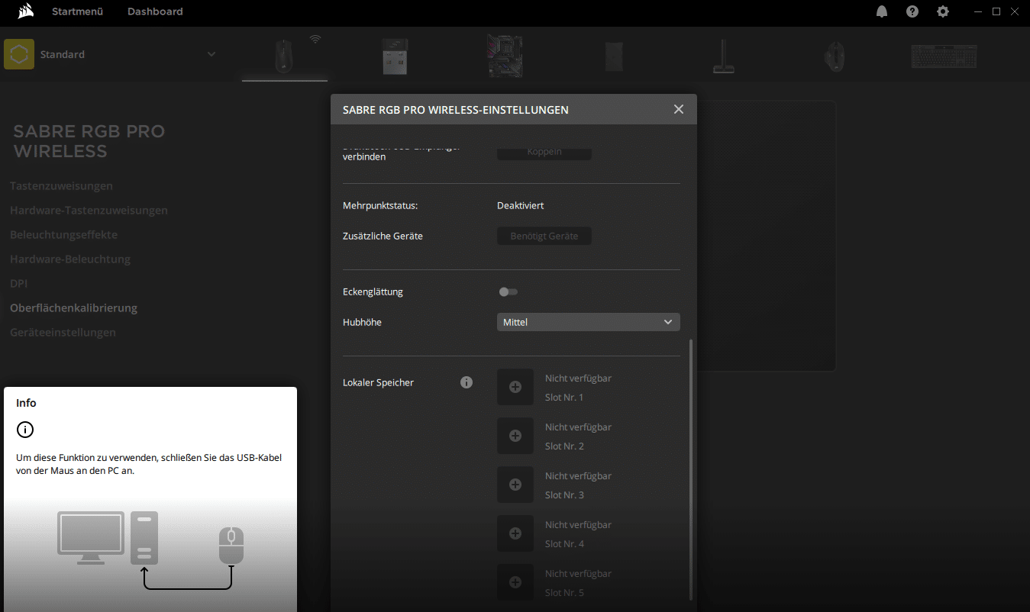Select the second gaming mouse device icon

point(835,56)
